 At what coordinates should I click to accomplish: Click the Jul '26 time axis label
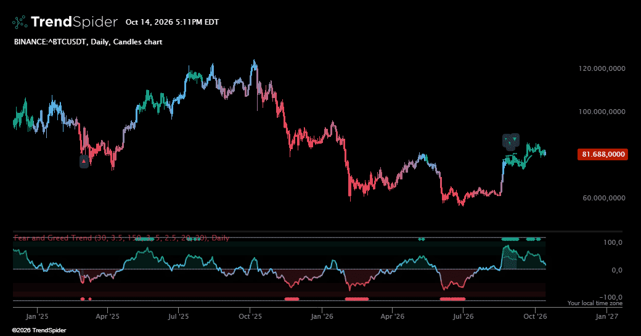463,316
